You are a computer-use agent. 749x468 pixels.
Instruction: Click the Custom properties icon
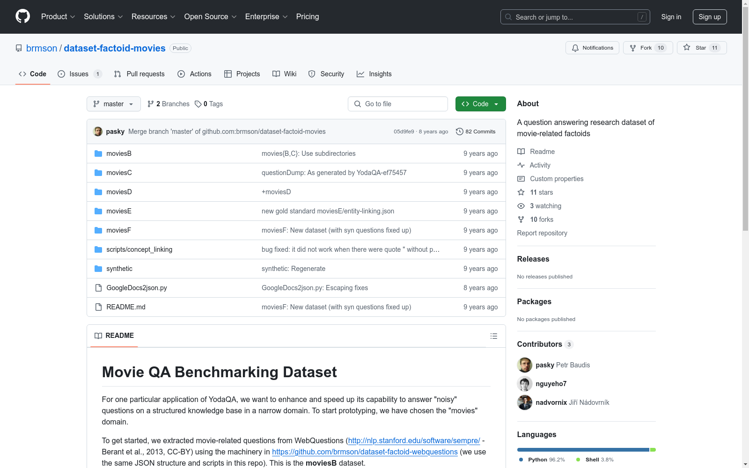(521, 179)
